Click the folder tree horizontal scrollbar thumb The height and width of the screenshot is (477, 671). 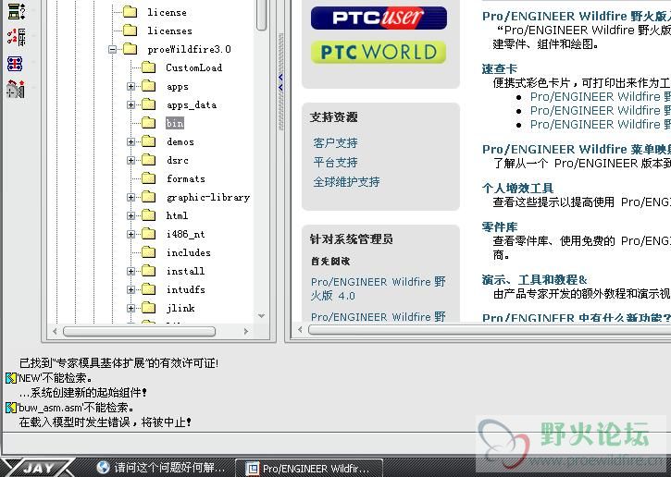pyautogui.click(x=139, y=331)
